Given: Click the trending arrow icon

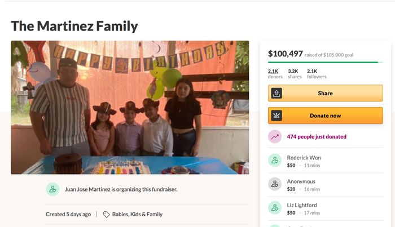Looking at the screenshot, I should tap(275, 137).
